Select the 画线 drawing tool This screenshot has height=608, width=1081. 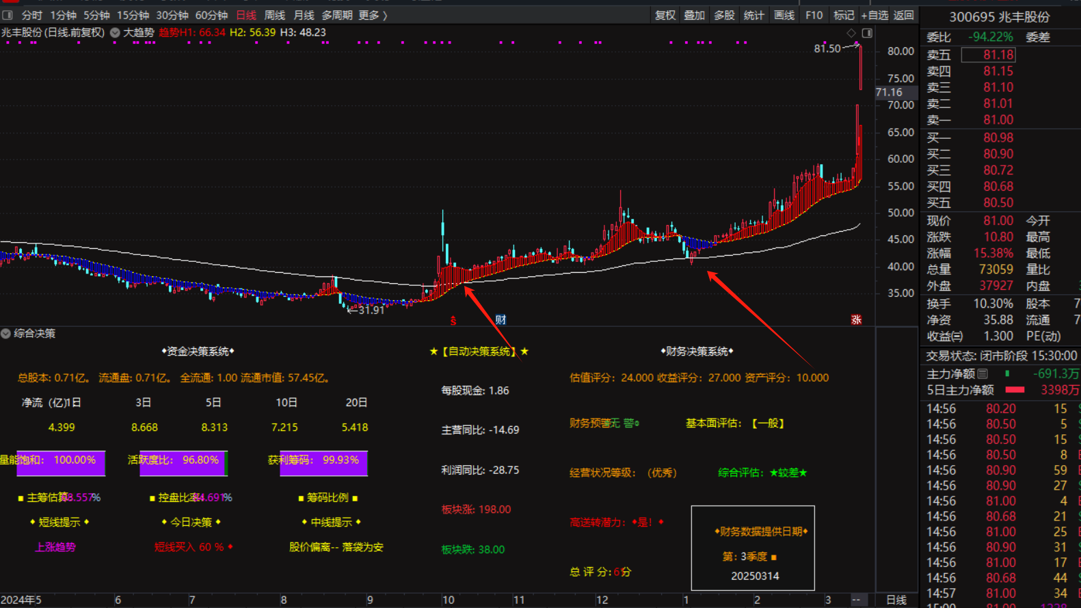coord(784,15)
